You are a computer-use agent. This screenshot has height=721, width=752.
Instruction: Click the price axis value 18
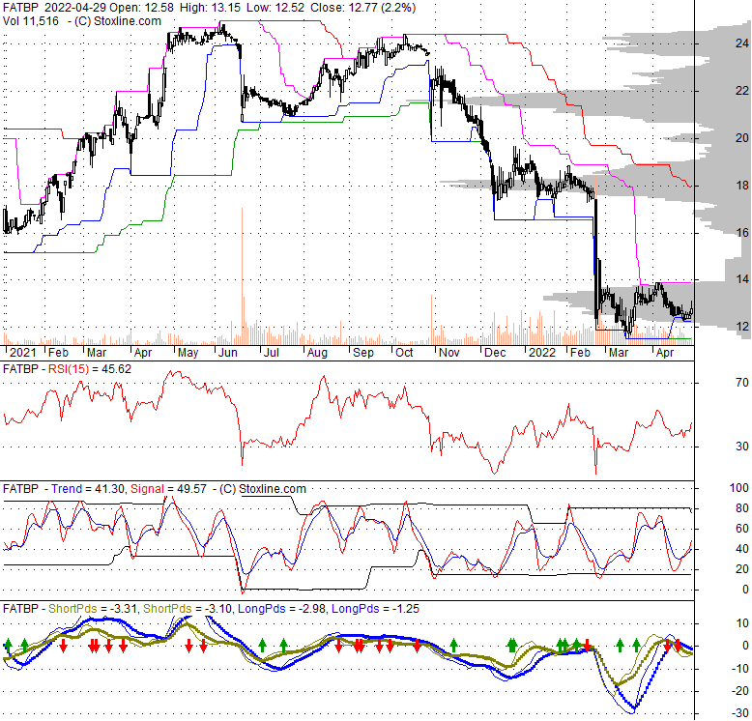742,185
